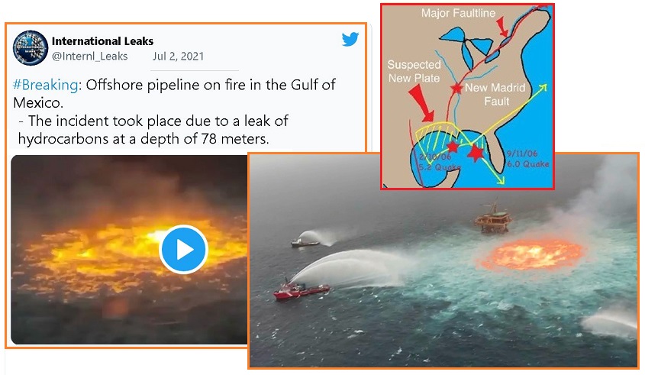Viewport: 645px width, 375px height.
Task: Select the New Madrid Fault red star
Action: pyautogui.click(x=456, y=88)
